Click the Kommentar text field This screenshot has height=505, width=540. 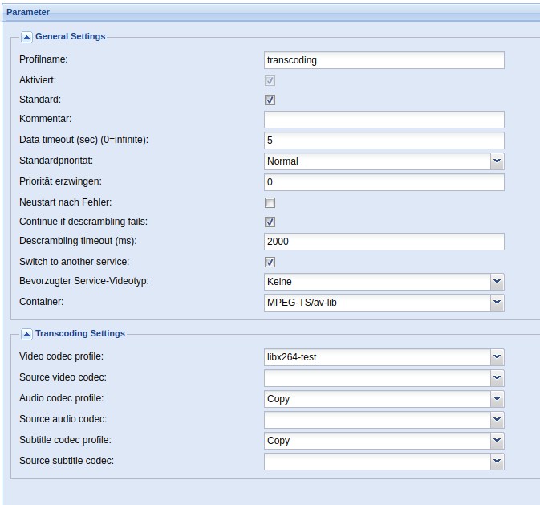[x=384, y=120]
